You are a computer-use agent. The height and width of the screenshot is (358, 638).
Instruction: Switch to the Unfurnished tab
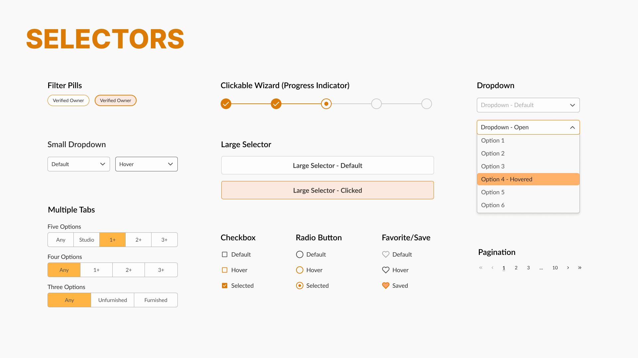pyautogui.click(x=112, y=300)
